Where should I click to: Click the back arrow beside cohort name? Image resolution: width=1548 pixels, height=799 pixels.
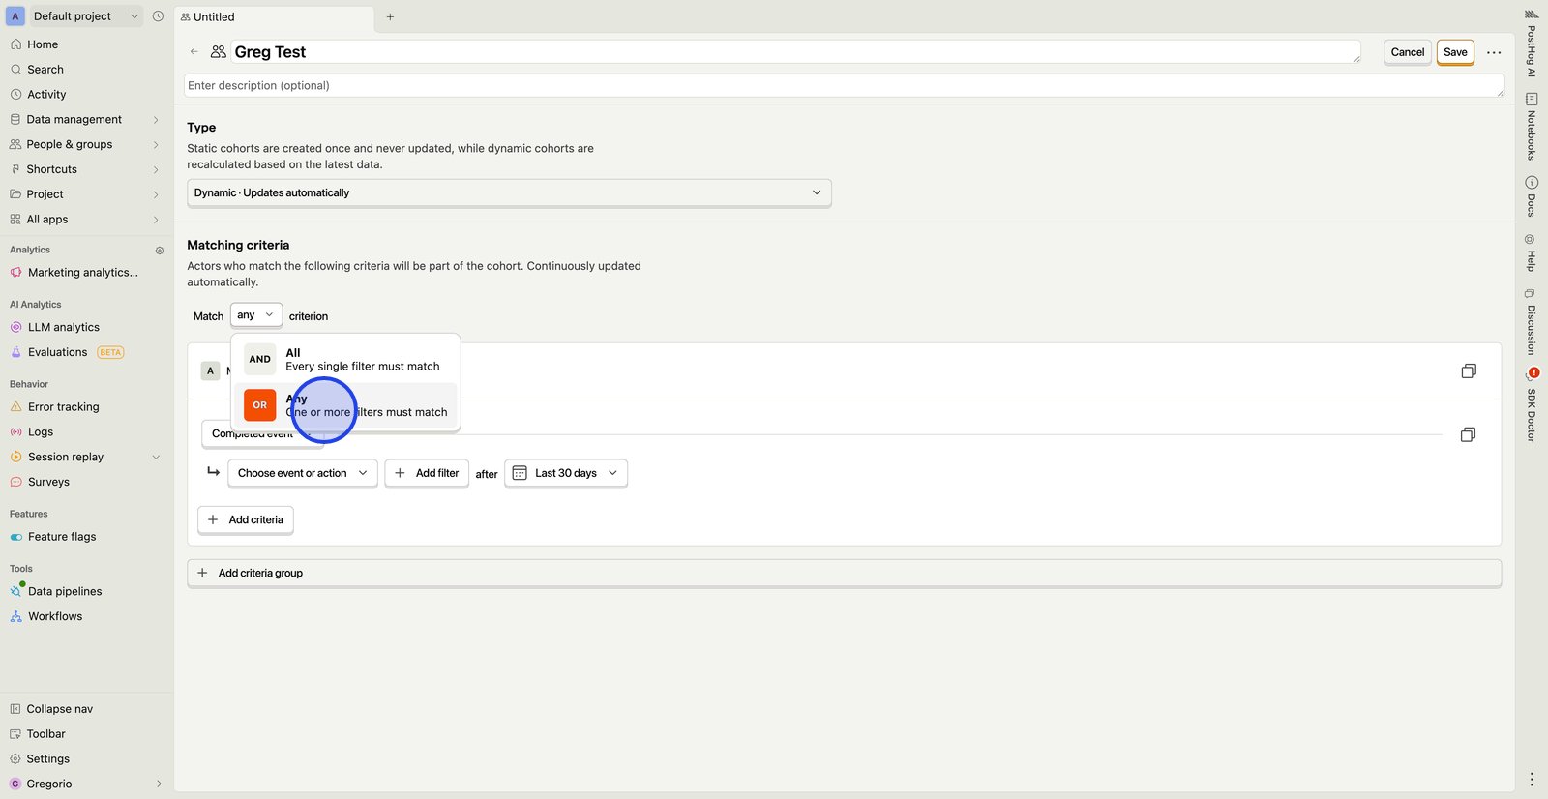(194, 52)
